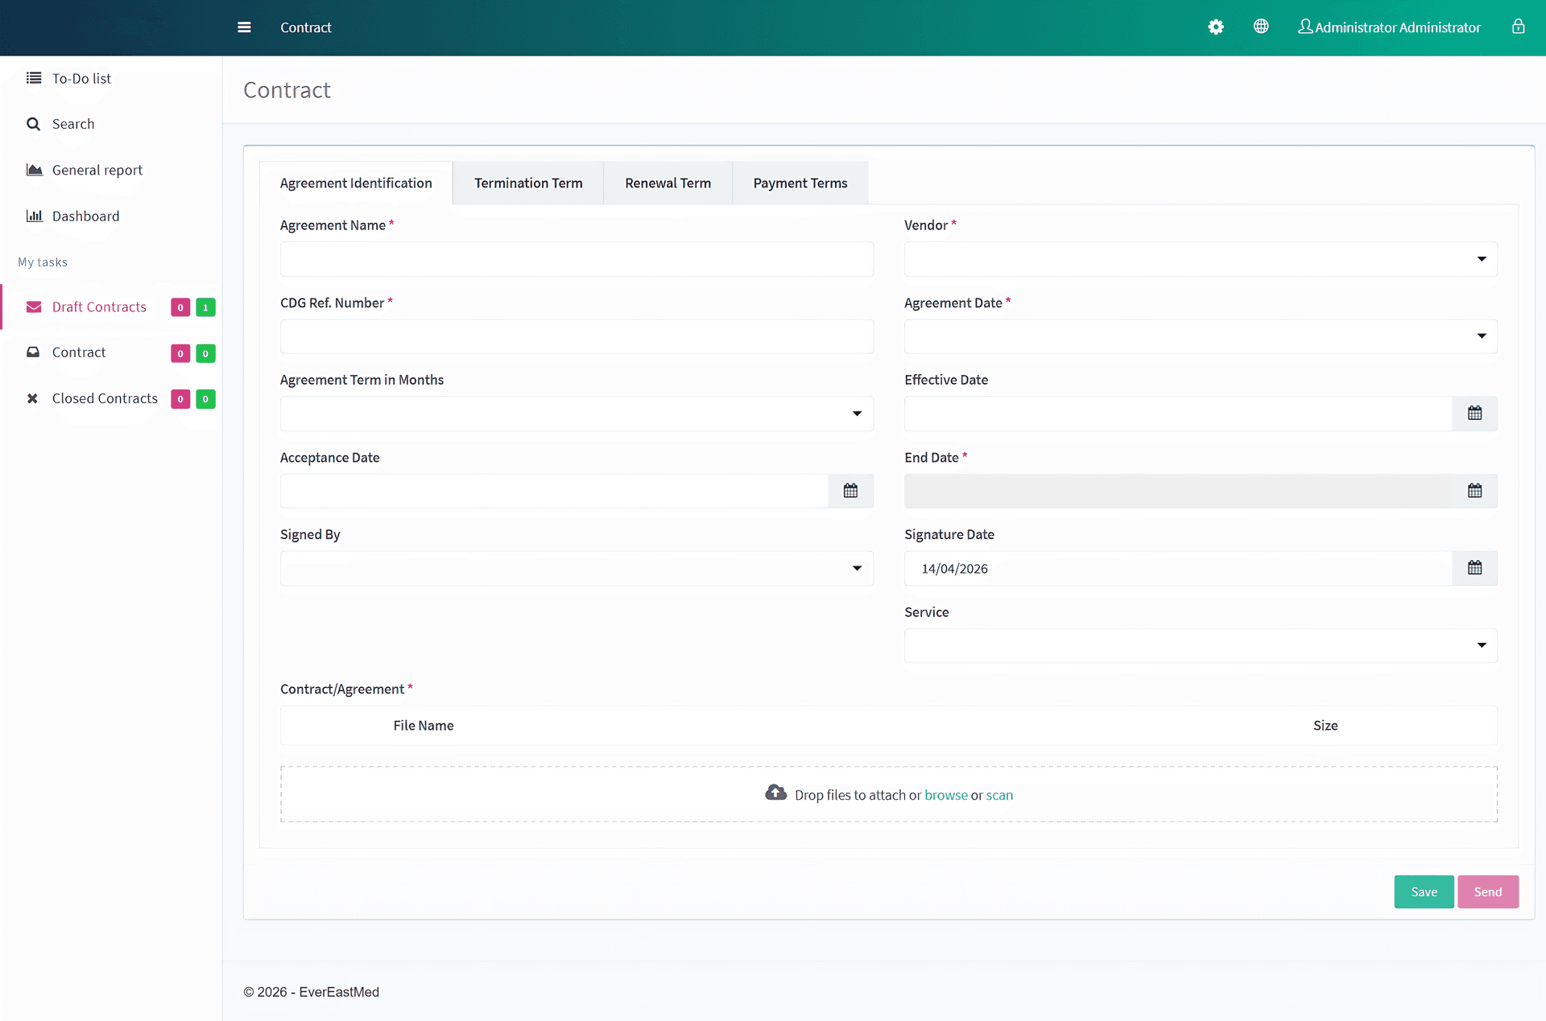Click green badge 0 beside Contract item
The image size is (1546, 1021).
pyautogui.click(x=205, y=353)
